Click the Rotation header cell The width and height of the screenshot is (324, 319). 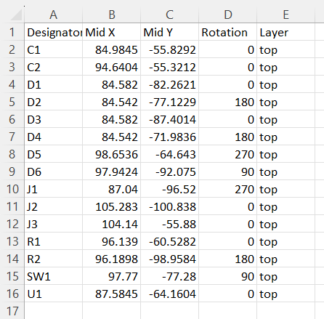[228, 32]
